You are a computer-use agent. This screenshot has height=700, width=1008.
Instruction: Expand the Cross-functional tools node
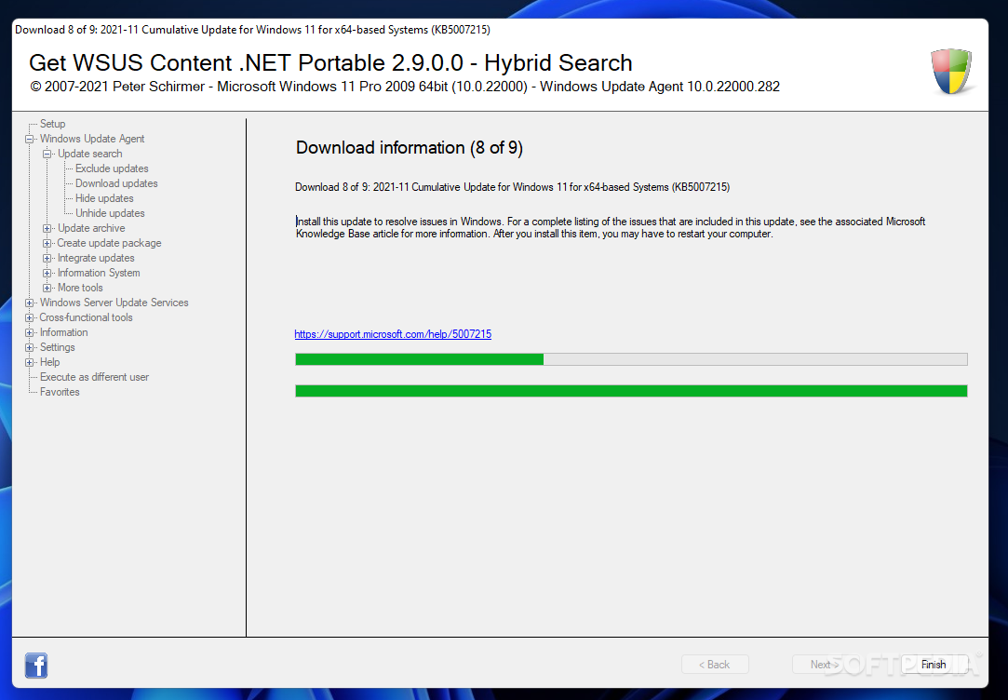[29, 317]
